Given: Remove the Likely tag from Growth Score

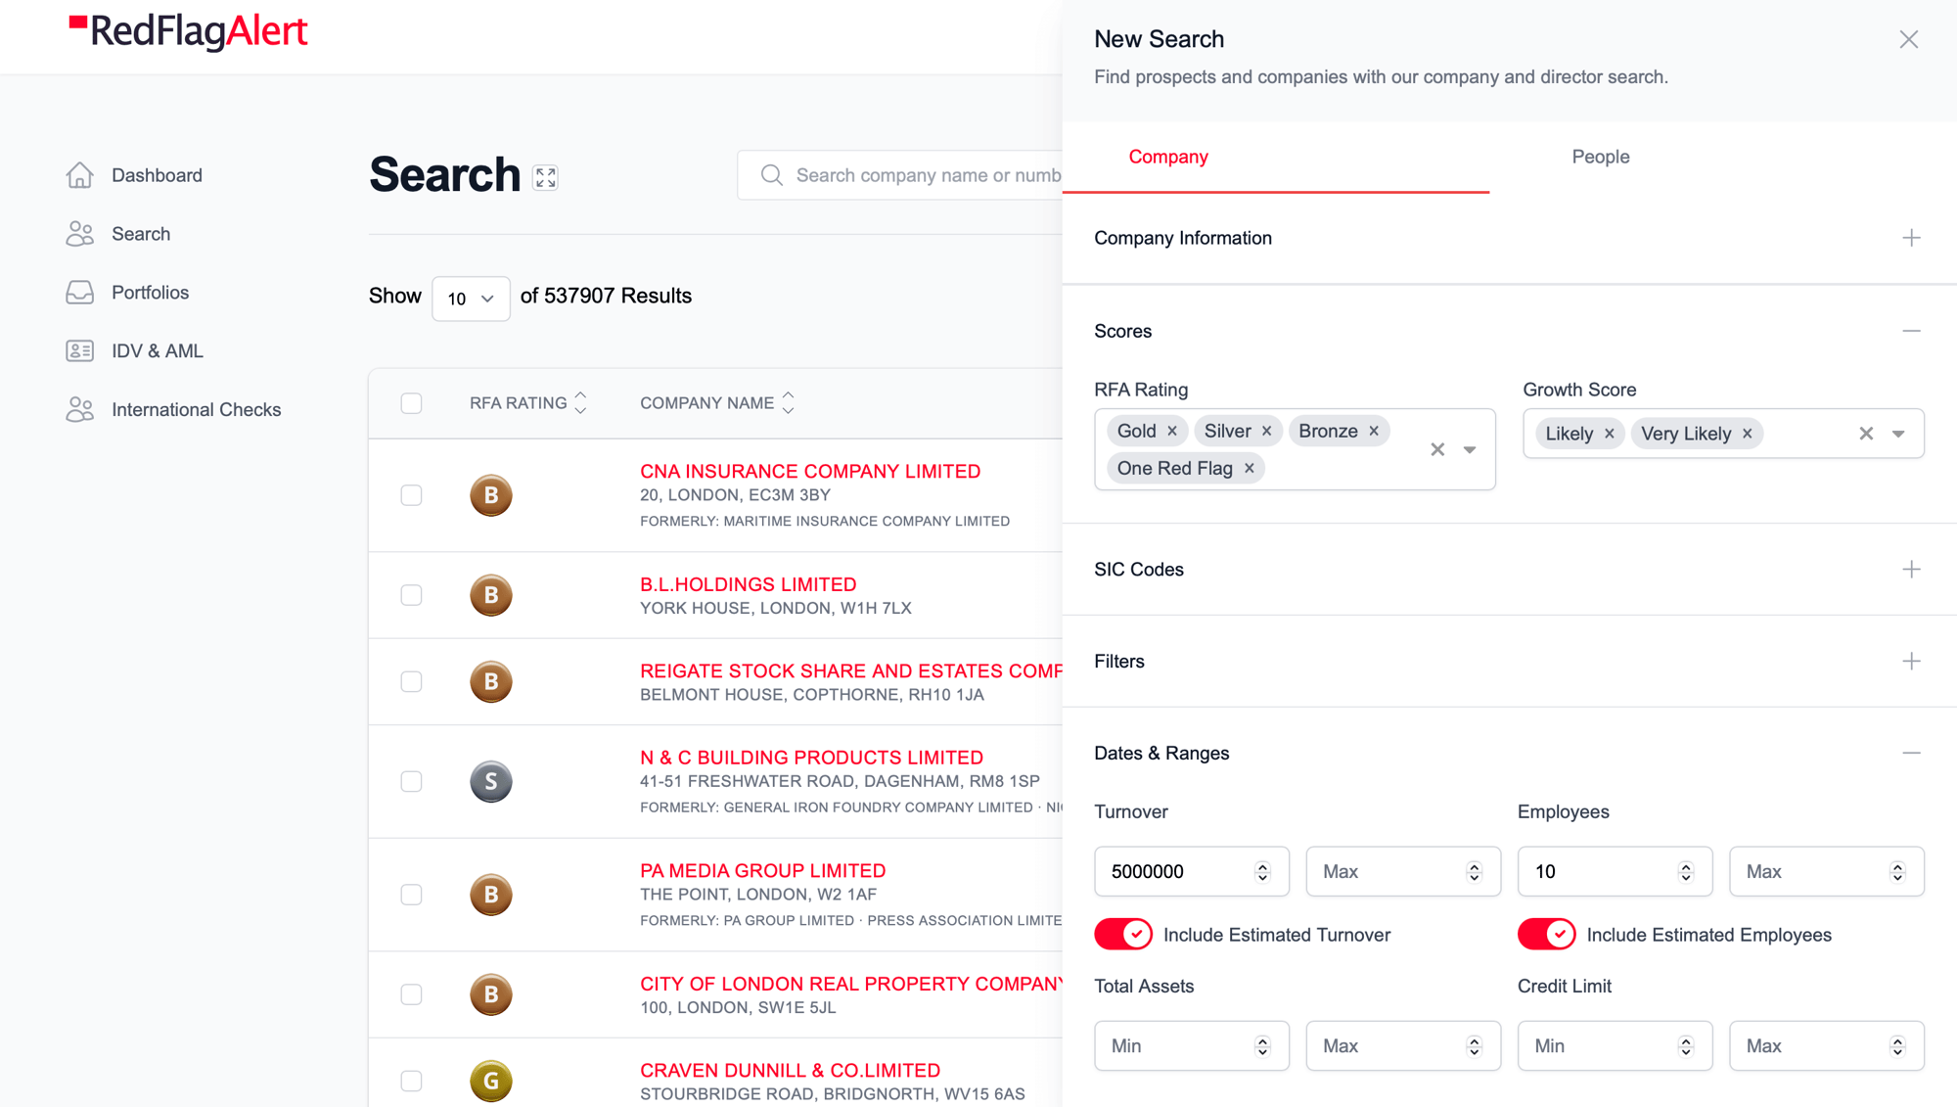Looking at the screenshot, I should [x=1609, y=434].
